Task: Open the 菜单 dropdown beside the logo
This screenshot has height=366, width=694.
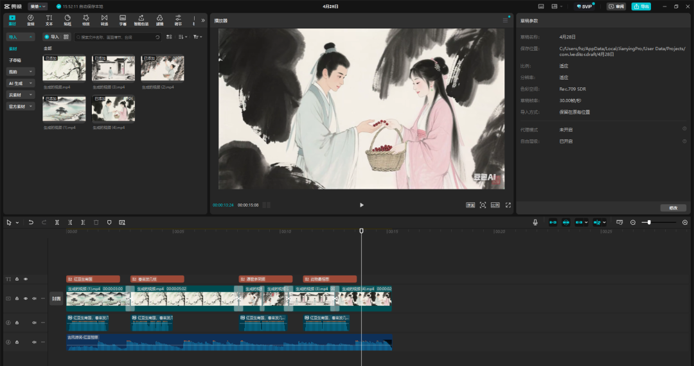Action: coord(37,6)
